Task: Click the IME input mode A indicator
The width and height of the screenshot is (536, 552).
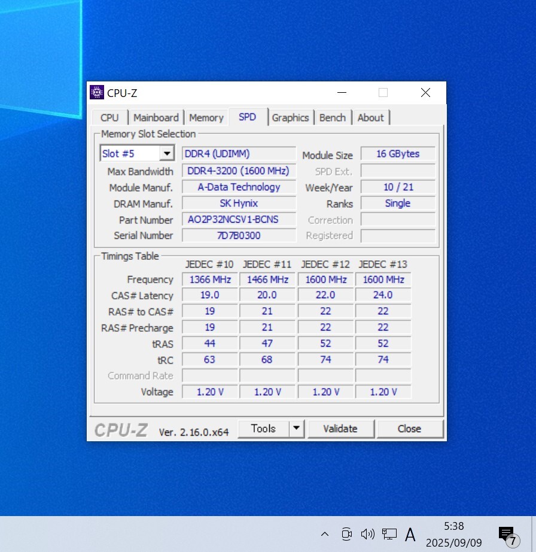Action: 410,535
